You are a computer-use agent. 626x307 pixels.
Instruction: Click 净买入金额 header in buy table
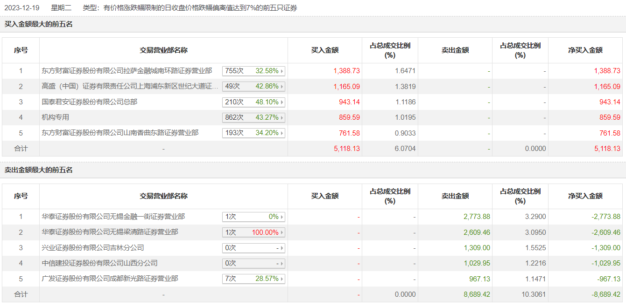click(x=585, y=50)
